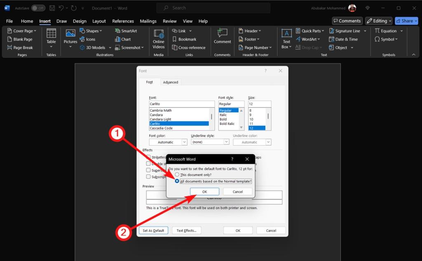422x261 pixels.
Task: Take a Screenshot clipping
Action: click(129, 48)
